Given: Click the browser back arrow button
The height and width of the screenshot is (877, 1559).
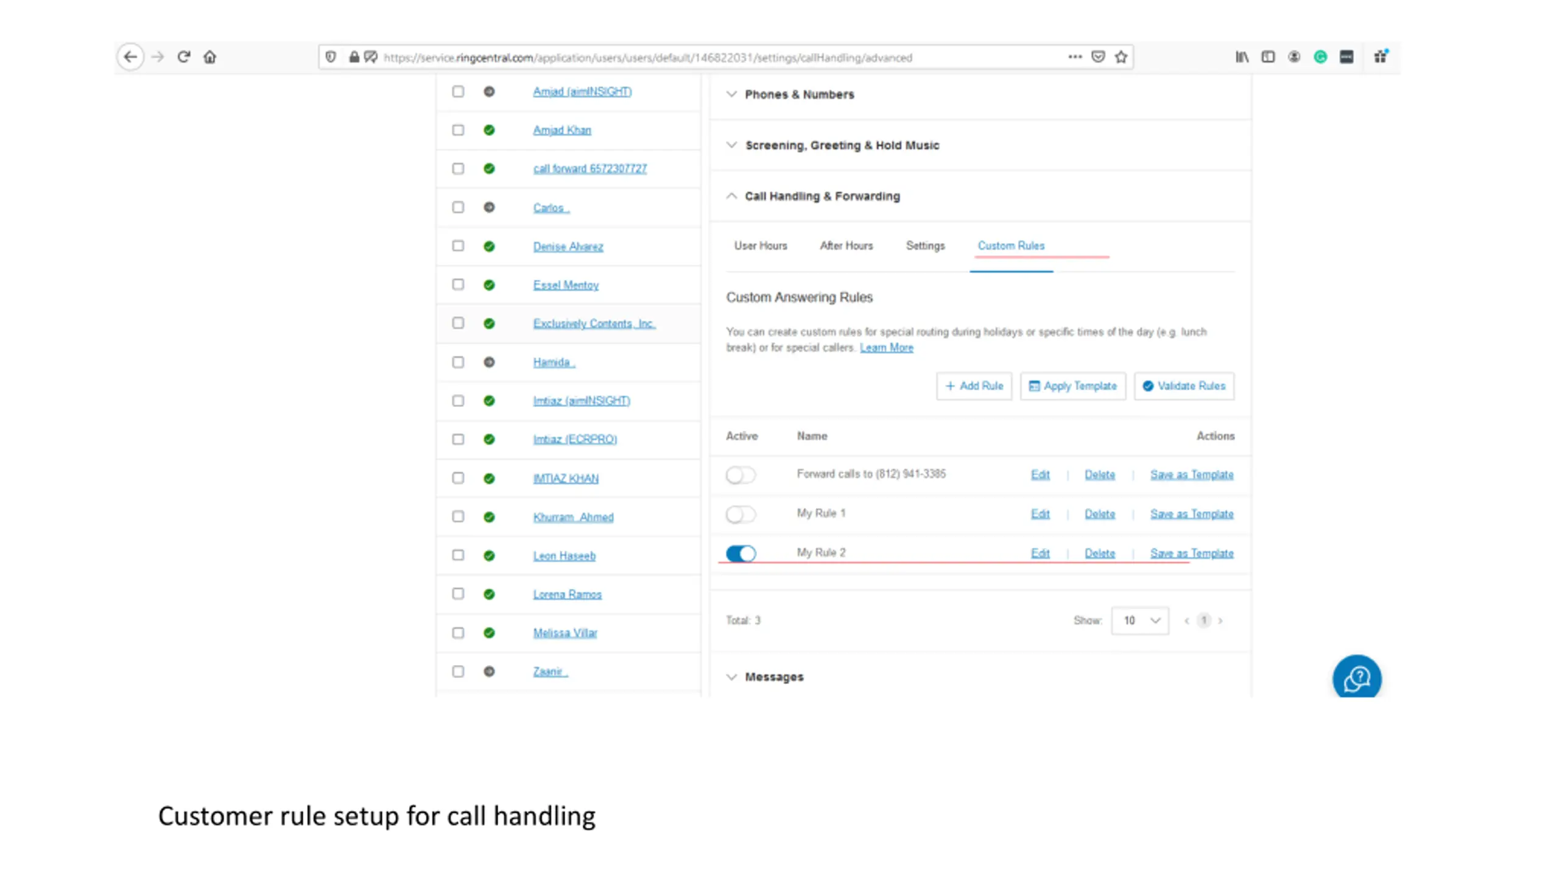Looking at the screenshot, I should (130, 57).
